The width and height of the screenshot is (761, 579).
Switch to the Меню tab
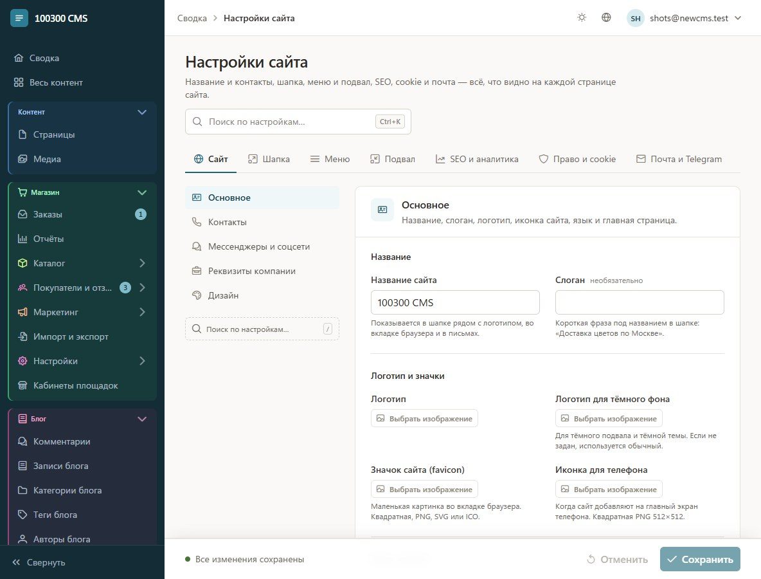coord(330,159)
